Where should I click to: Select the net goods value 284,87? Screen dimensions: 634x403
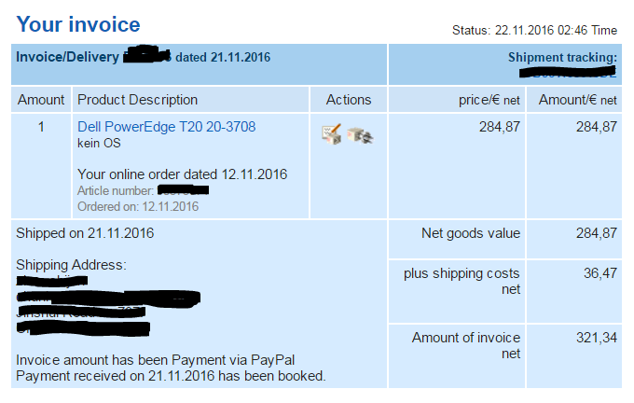(597, 233)
